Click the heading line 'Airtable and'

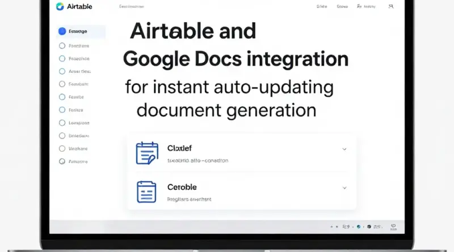193,31
